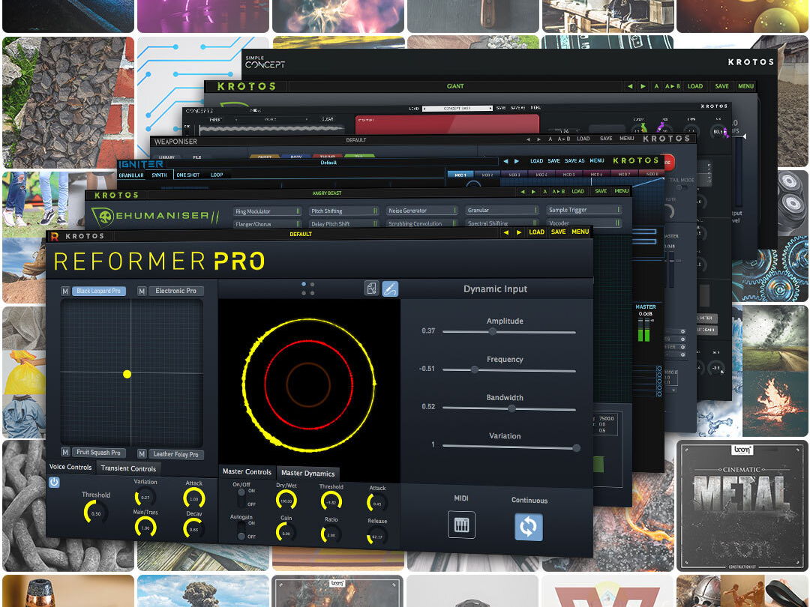Select the GRANULAR tab in Igniter

(x=131, y=175)
